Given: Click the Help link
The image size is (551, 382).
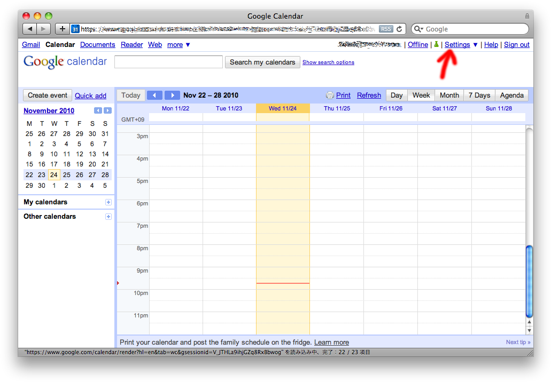Looking at the screenshot, I should click(491, 45).
